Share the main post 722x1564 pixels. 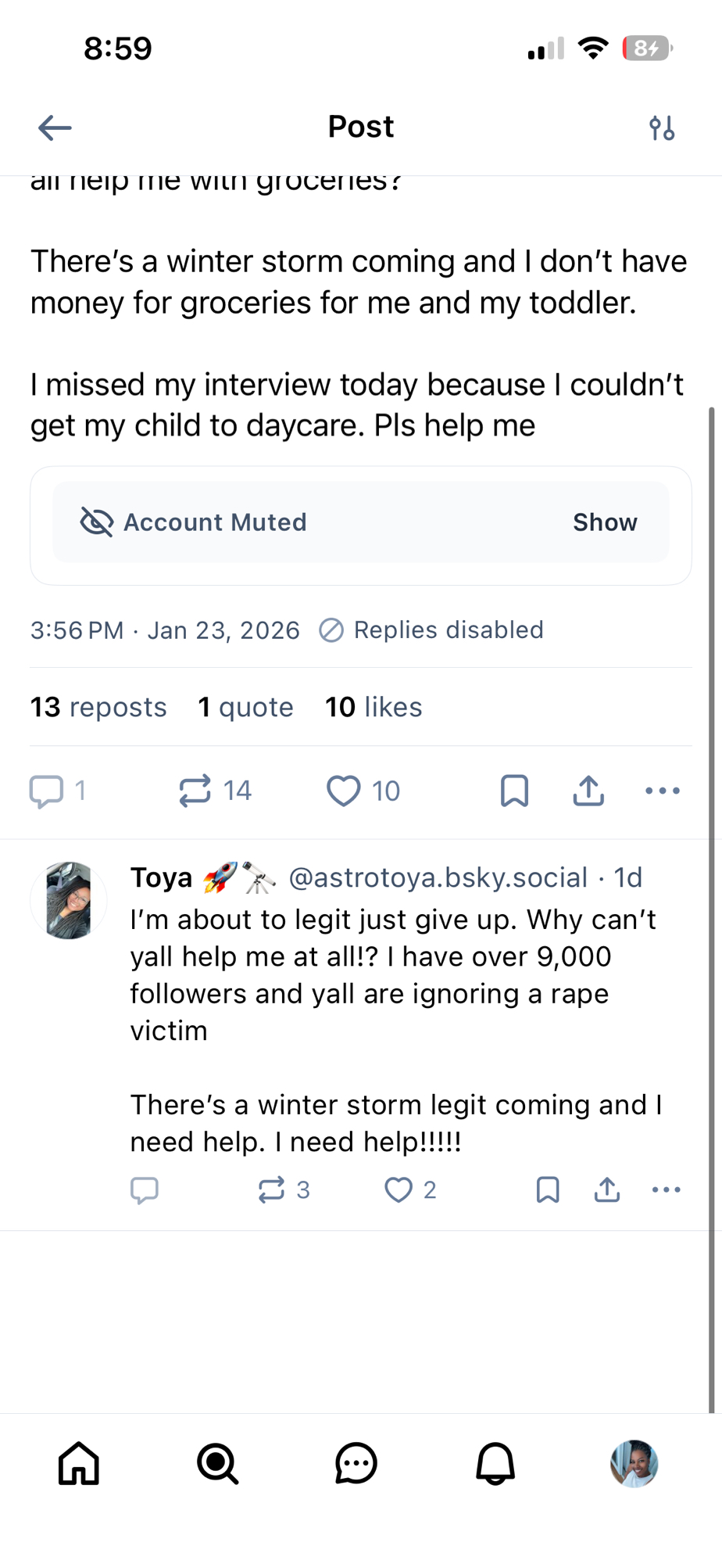588,791
